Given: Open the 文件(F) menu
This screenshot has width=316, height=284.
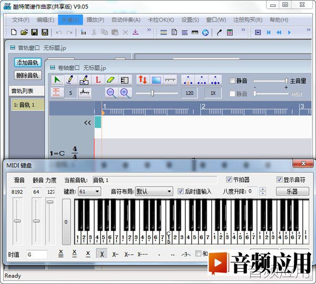Looking at the screenshot, I should (x=21, y=20).
